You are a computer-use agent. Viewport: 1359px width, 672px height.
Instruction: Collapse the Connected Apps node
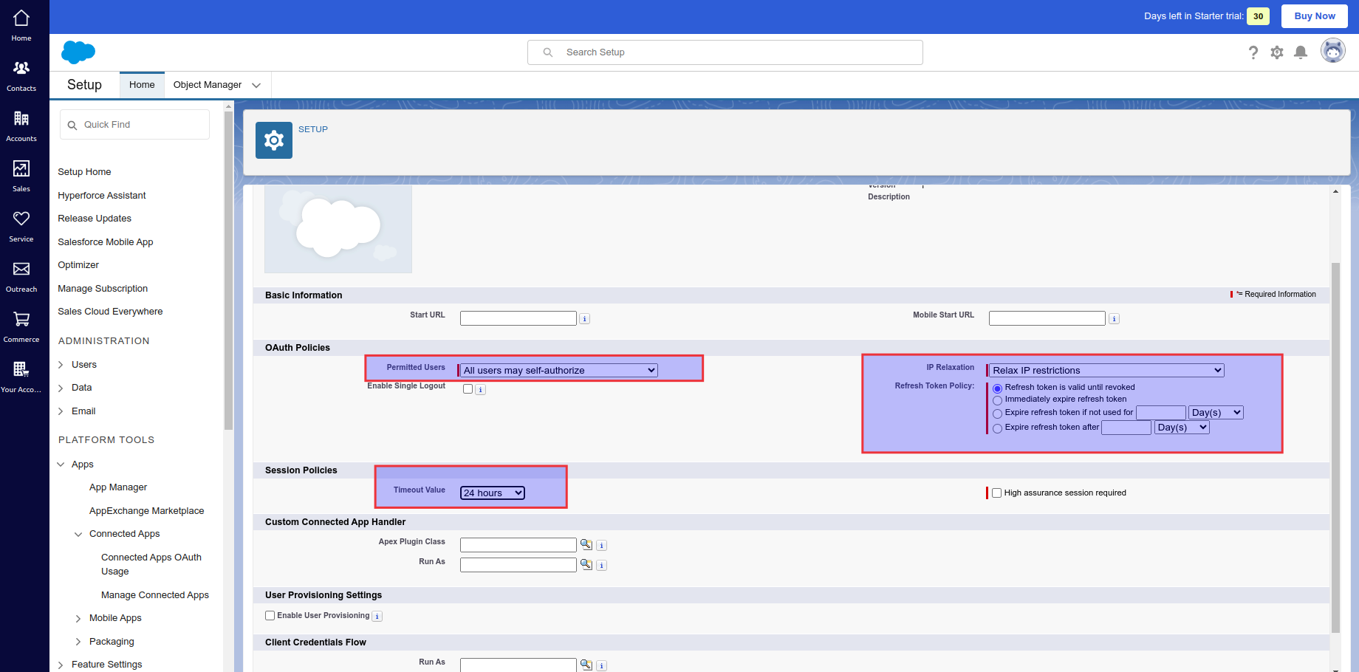[x=78, y=534]
